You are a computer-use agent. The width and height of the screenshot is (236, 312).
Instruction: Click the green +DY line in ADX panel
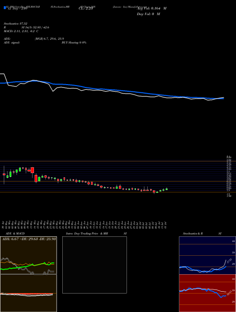(27, 266)
